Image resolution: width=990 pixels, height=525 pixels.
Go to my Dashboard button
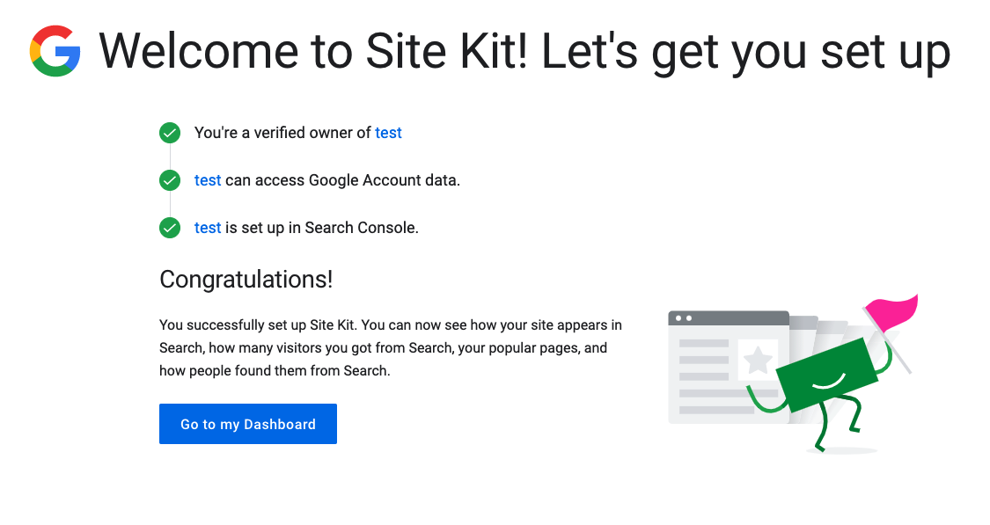248,424
